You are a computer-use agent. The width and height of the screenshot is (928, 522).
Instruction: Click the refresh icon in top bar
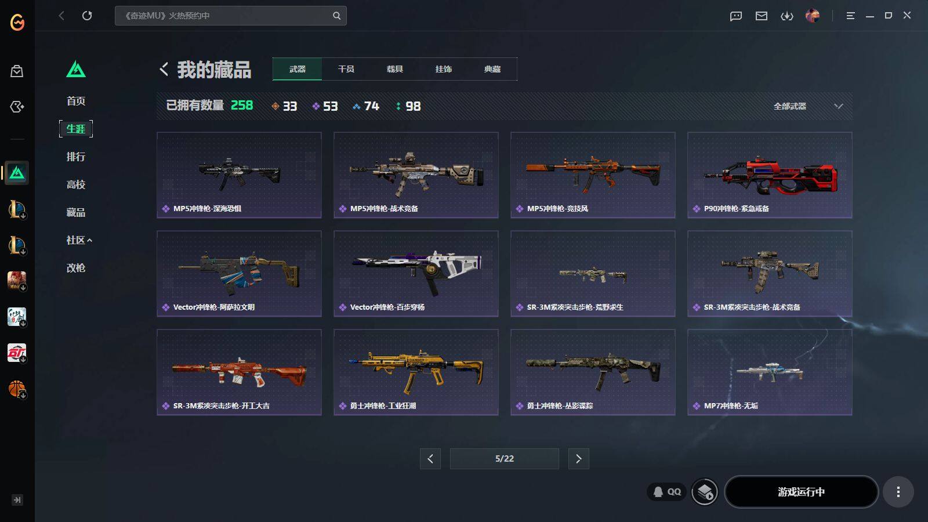(x=87, y=16)
